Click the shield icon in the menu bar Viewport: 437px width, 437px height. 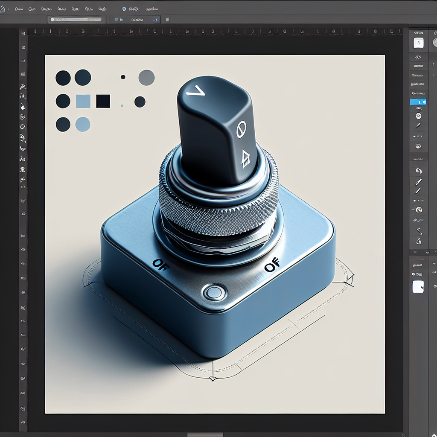click(124, 9)
